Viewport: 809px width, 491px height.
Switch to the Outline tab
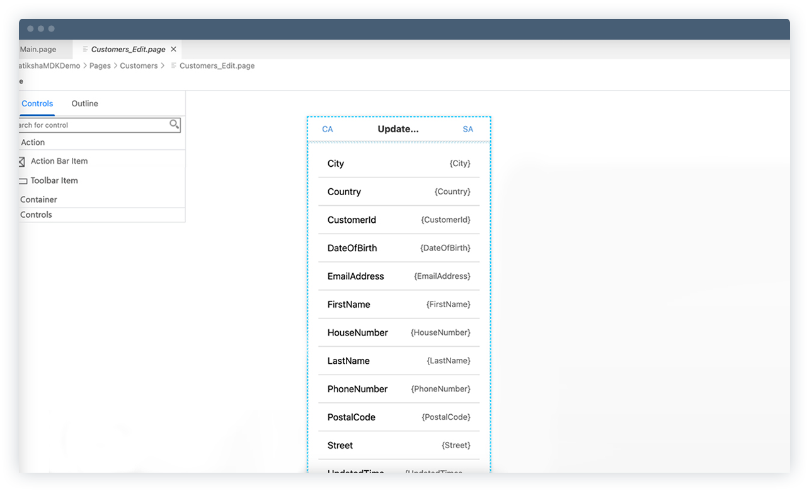[x=84, y=103]
